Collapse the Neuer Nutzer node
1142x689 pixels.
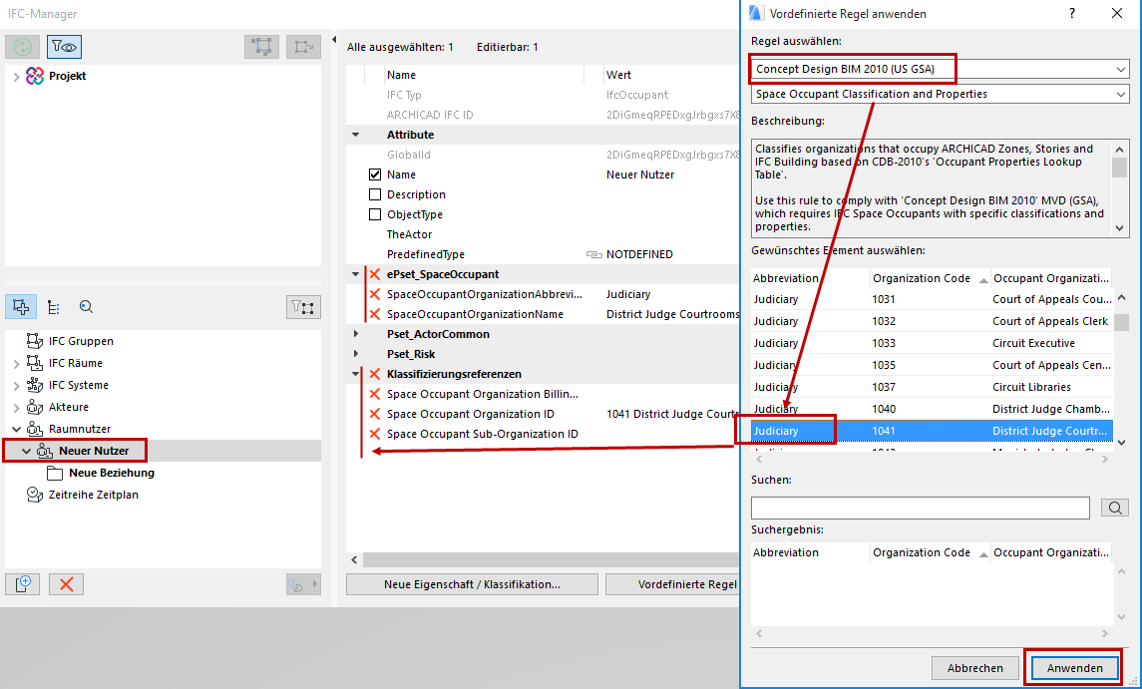point(26,451)
